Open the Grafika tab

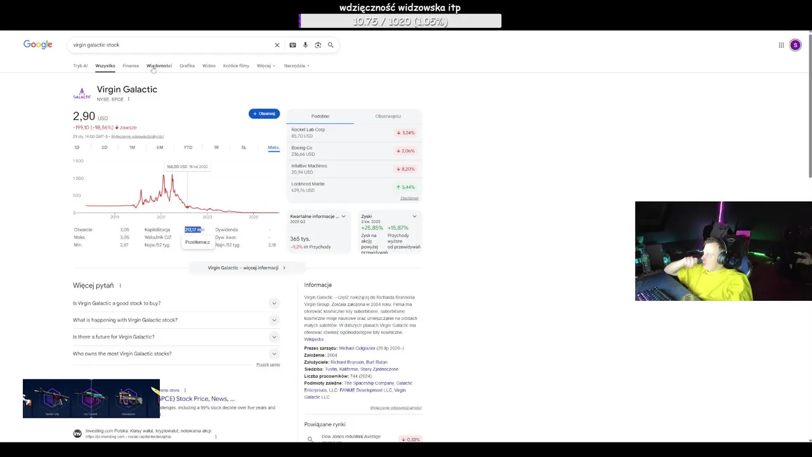tap(187, 65)
